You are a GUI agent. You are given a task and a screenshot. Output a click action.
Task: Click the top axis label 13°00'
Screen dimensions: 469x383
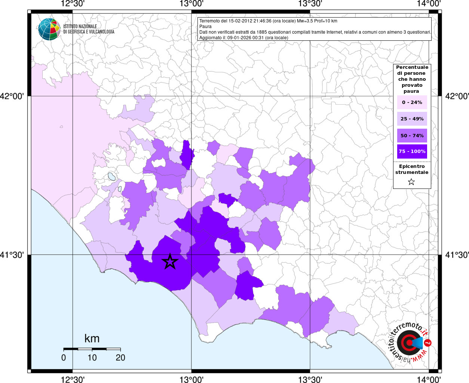click(x=191, y=4)
